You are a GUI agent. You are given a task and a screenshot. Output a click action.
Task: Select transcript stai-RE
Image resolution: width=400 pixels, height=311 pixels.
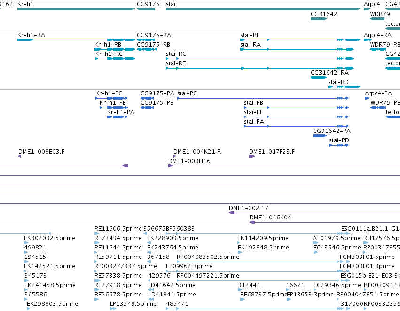point(260,68)
